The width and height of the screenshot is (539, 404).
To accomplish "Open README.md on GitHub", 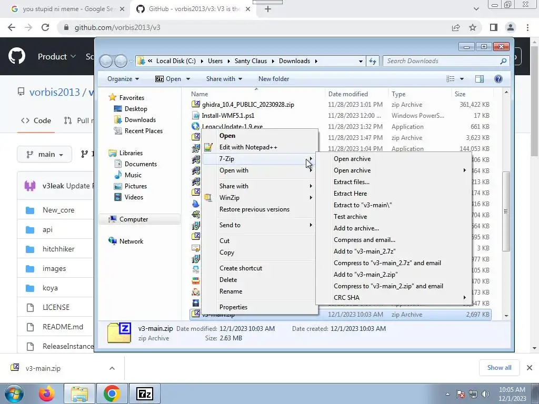I will [x=63, y=327].
